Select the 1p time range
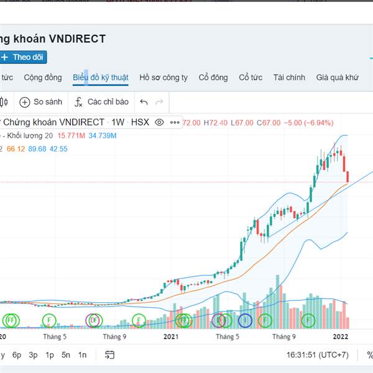This screenshot has width=373, height=373. pos(50,355)
